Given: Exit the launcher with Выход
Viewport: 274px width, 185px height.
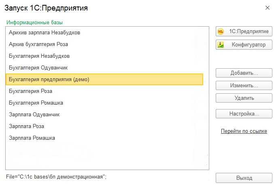Looking at the screenshot, I should click(244, 178).
